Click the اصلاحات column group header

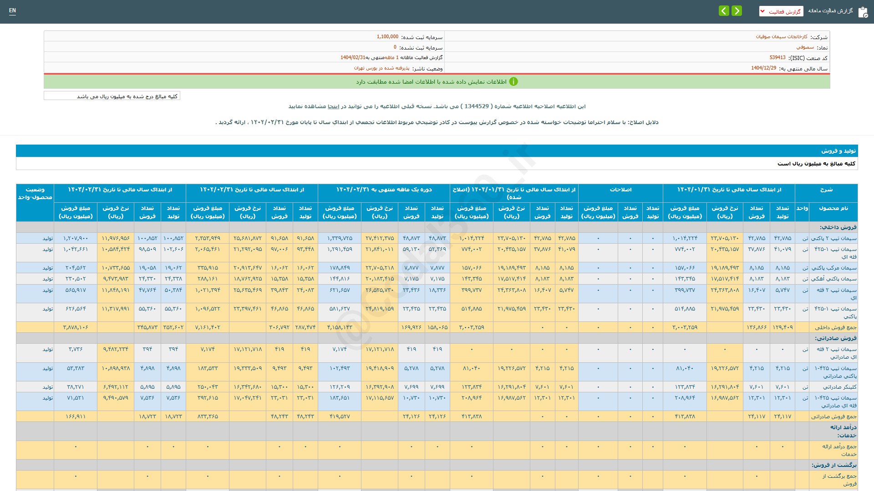(620, 190)
